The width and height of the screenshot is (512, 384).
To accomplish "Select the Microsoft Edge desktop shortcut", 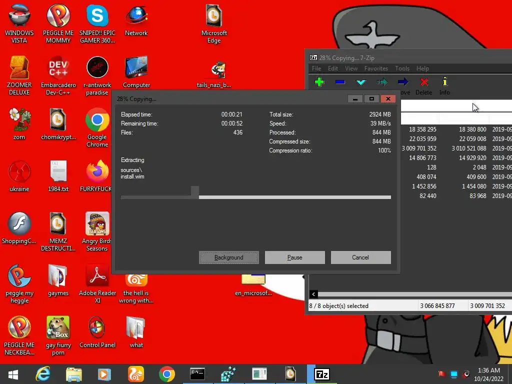I will (214, 24).
